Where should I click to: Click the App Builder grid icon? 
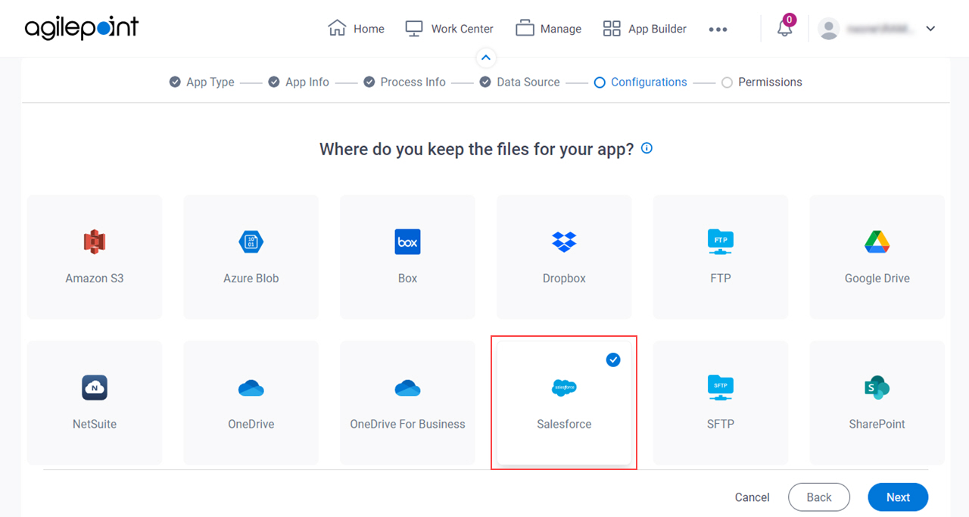click(612, 29)
